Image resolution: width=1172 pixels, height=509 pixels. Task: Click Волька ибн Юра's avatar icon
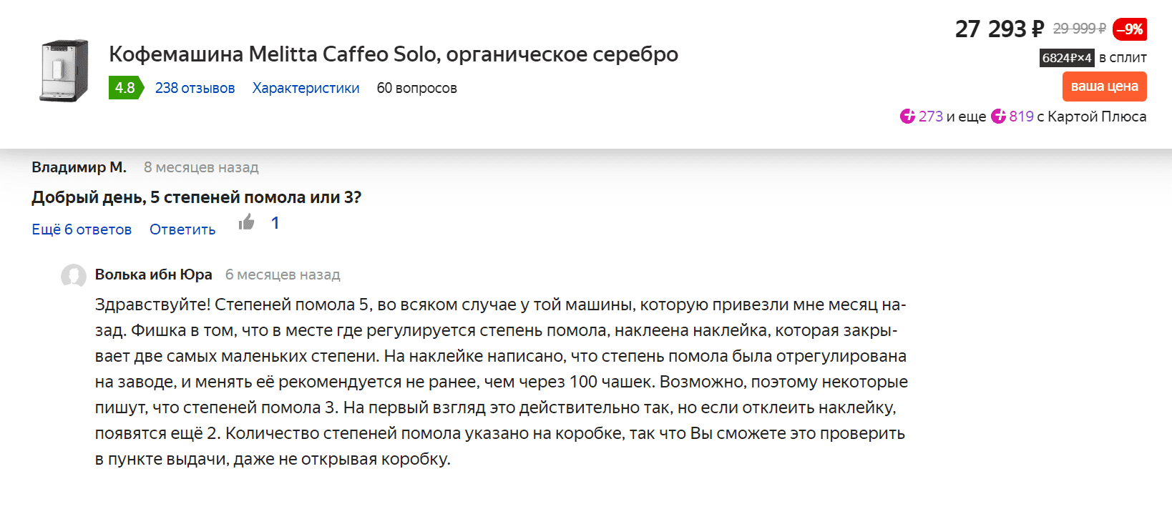pos(74,276)
